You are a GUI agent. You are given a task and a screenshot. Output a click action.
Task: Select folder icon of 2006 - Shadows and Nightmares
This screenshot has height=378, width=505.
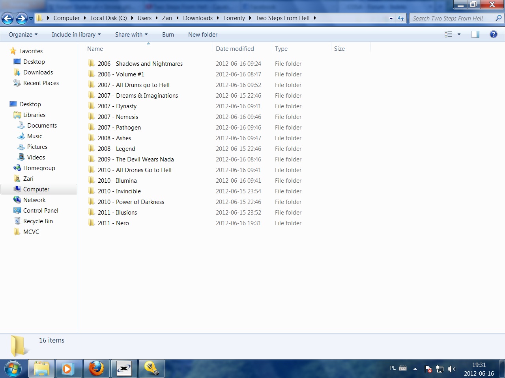click(92, 63)
